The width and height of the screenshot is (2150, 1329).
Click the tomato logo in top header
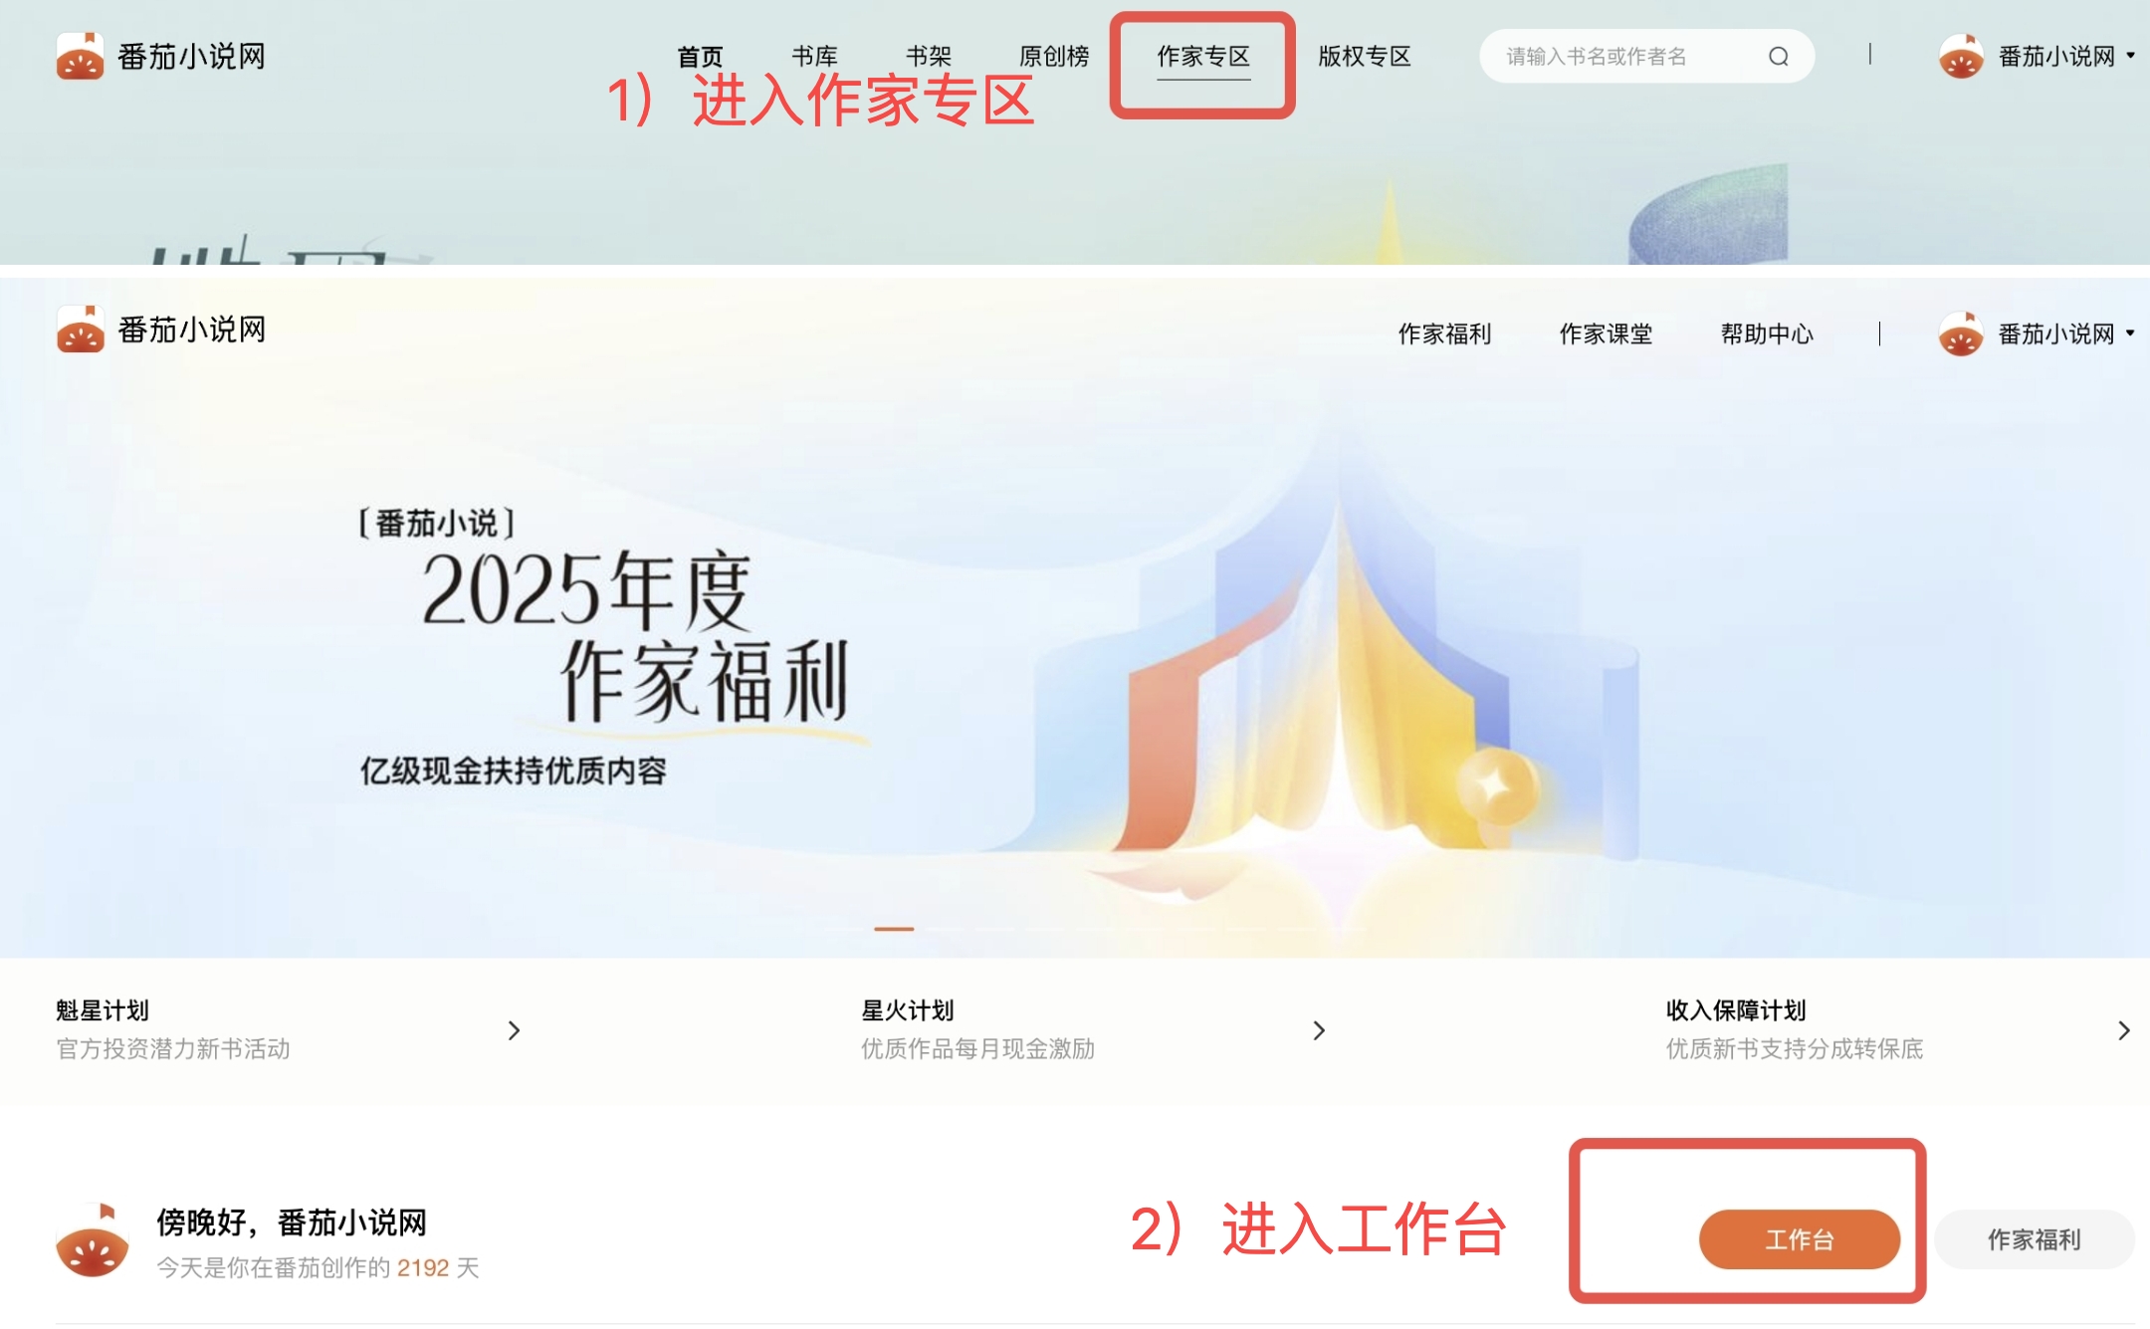pos(80,56)
